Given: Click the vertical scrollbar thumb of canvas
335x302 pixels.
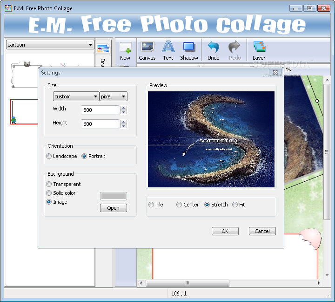Looking at the screenshot, I should 327,152.
